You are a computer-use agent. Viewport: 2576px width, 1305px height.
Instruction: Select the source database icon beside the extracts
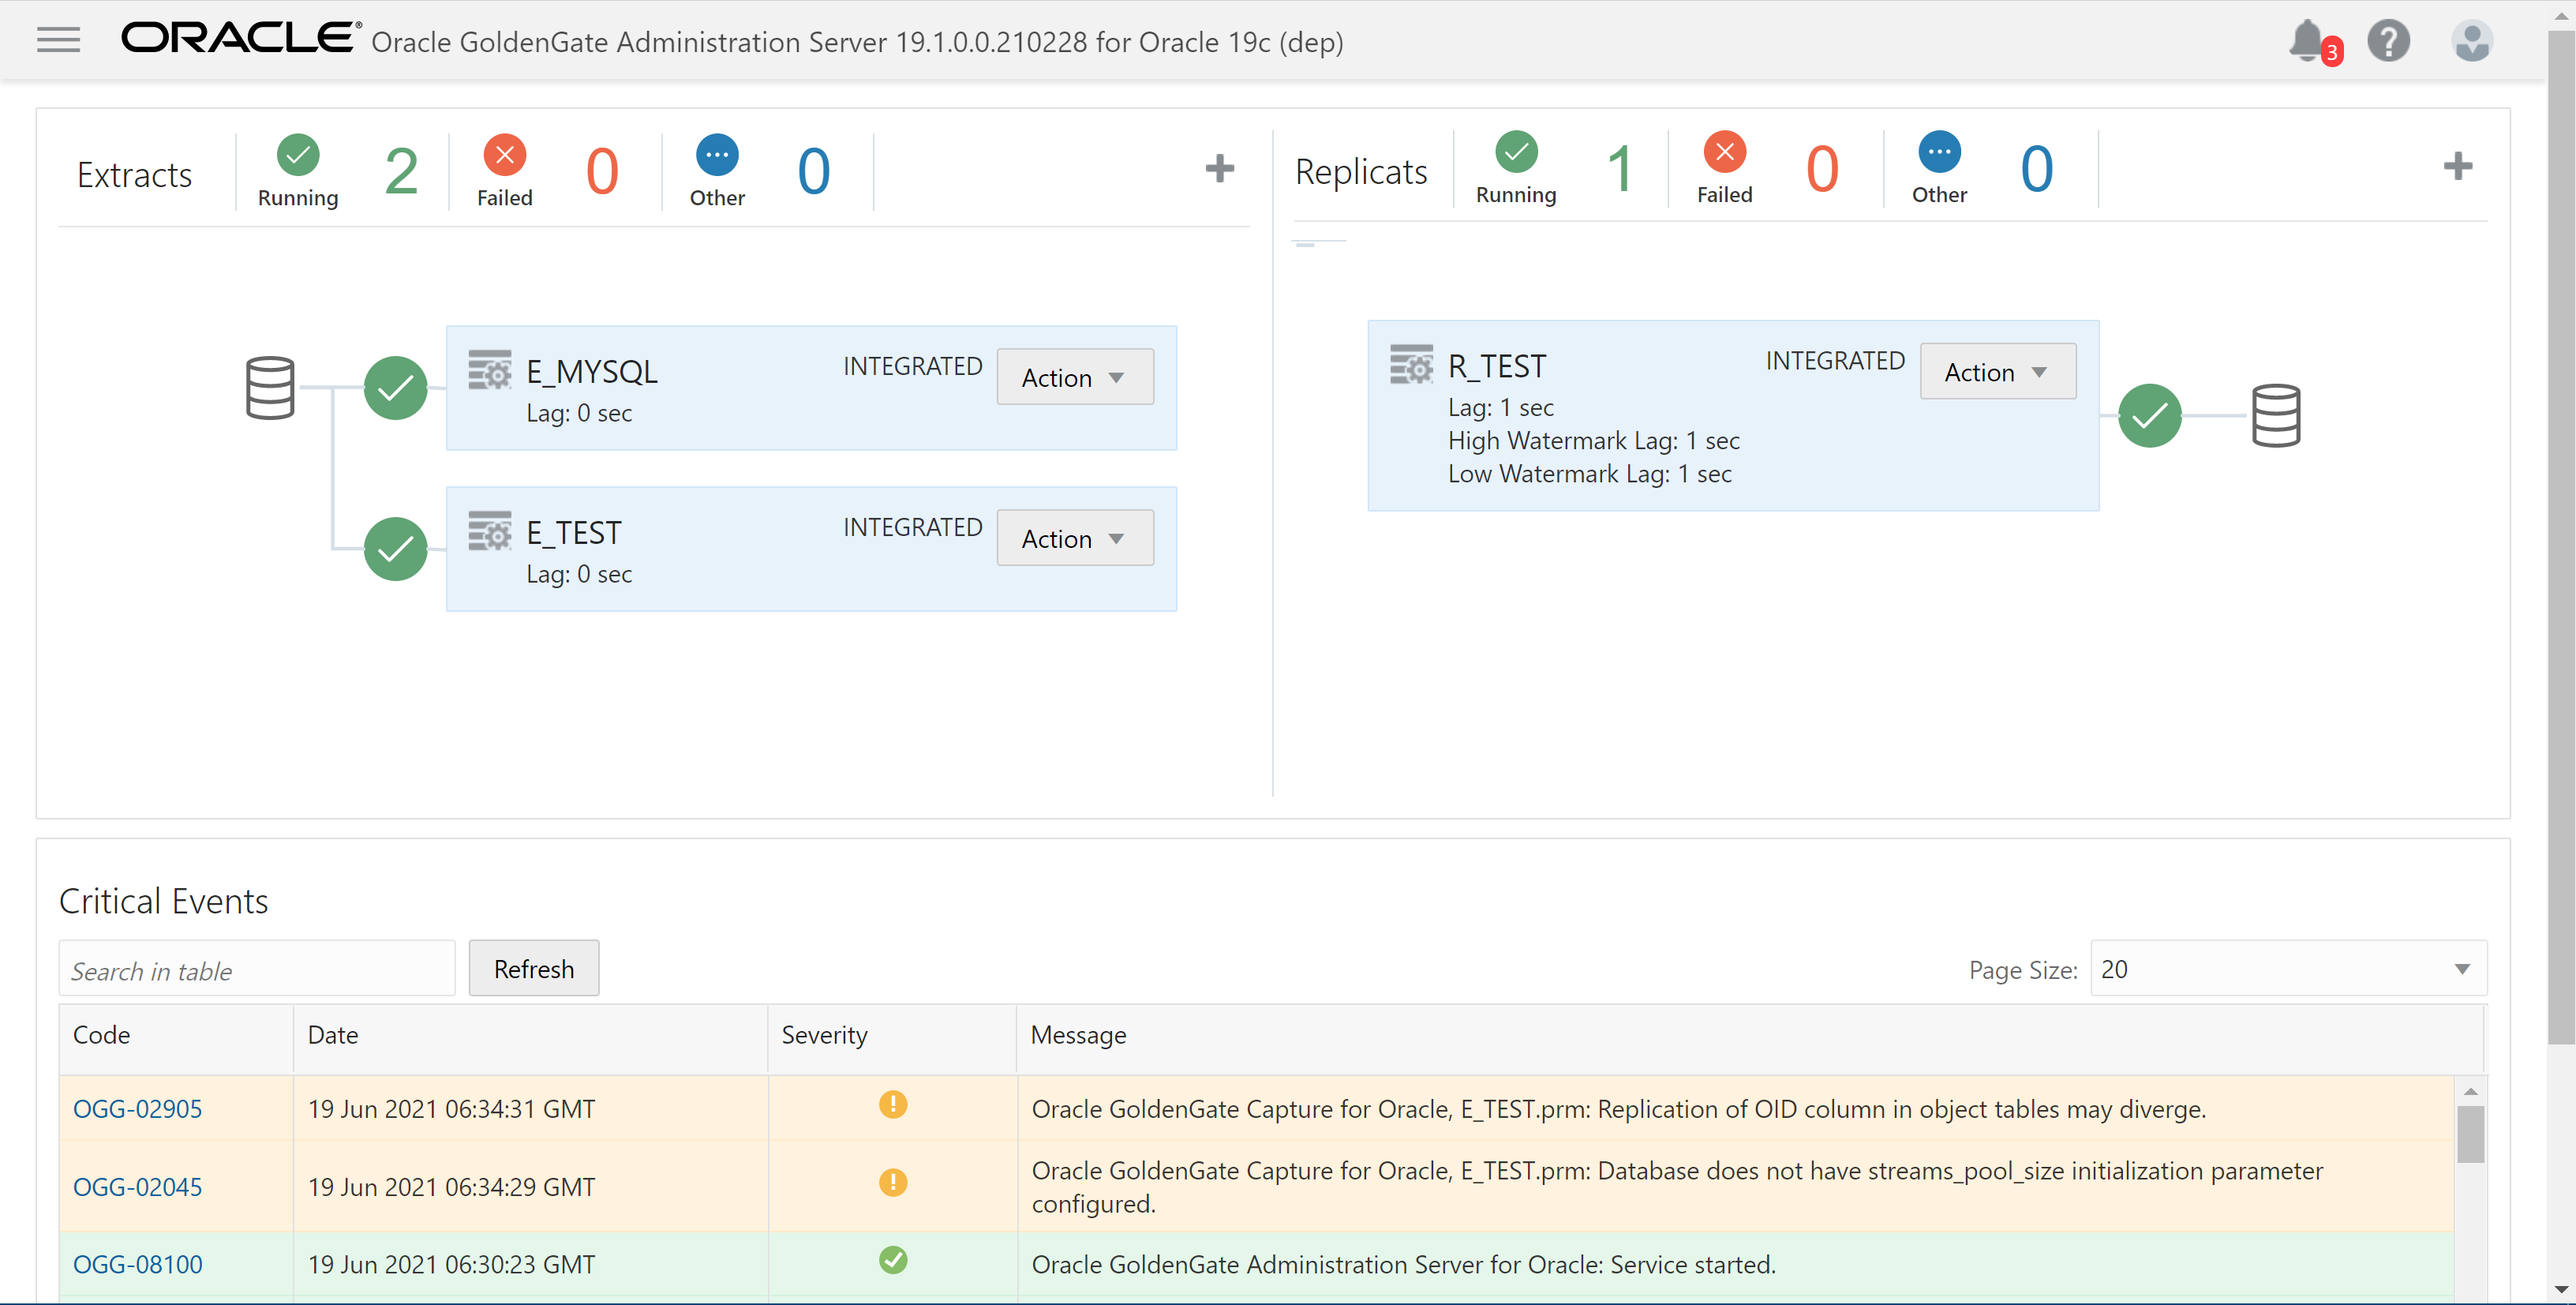[x=270, y=388]
